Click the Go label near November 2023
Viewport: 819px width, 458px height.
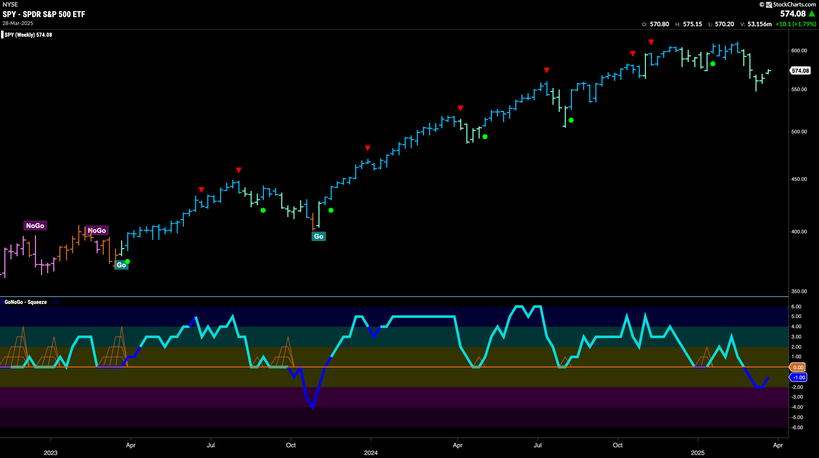click(x=318, y=236)
